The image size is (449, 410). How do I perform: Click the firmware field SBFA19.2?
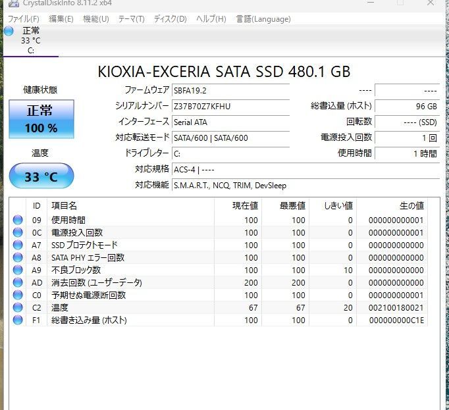[230, 90]
